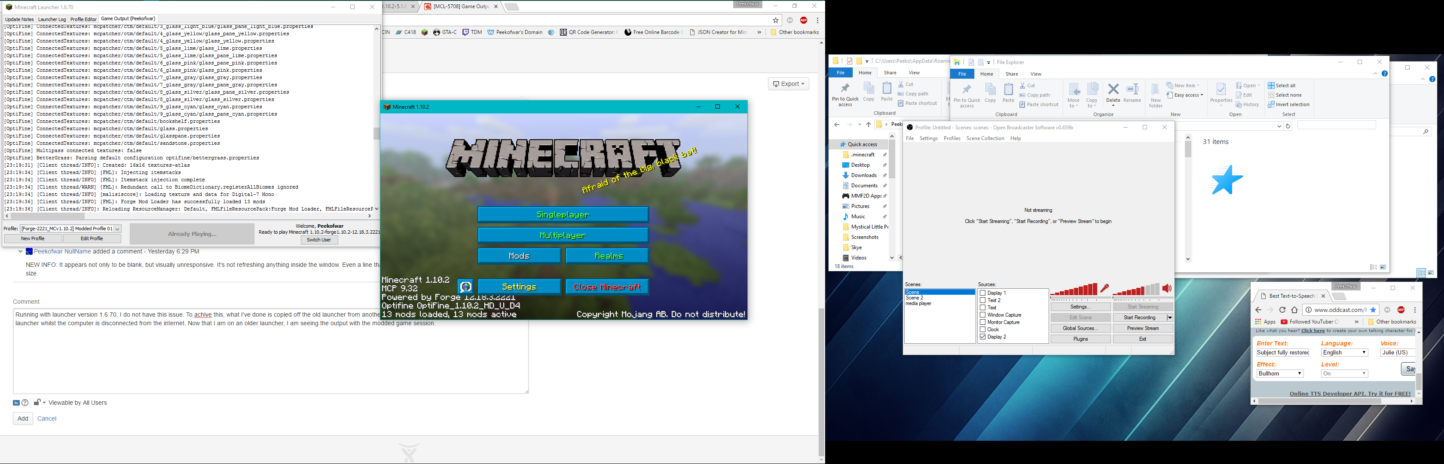Switch to the Launcher Log tab
Screen dimensions: 1444x464
click(52, 19)
